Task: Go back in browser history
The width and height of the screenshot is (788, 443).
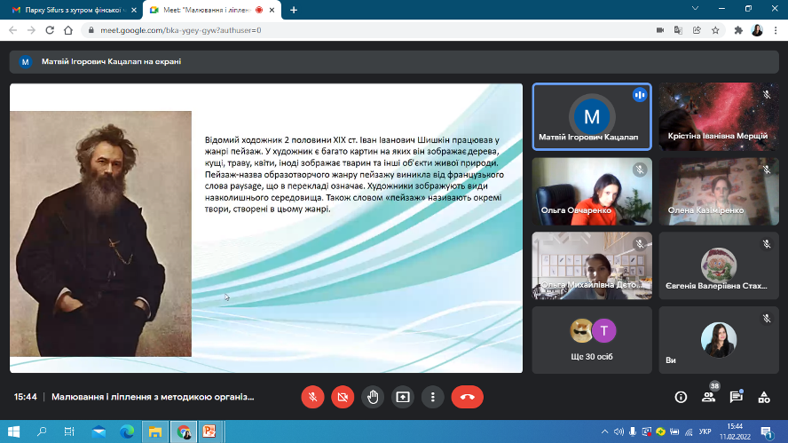Action: [x=13, y=30]
